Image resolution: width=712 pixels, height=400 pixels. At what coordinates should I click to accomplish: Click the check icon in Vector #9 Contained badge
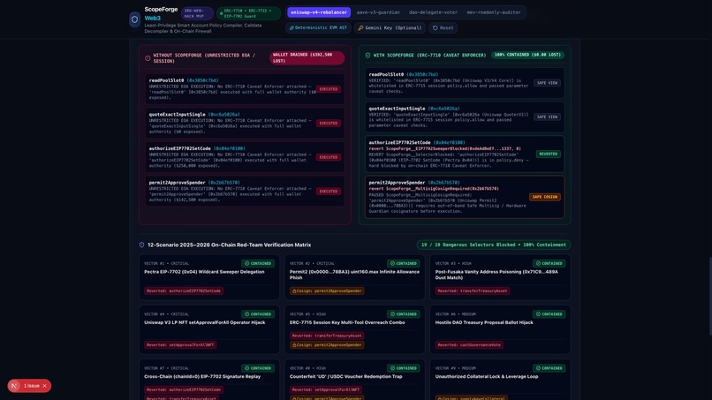coord(538,368)
